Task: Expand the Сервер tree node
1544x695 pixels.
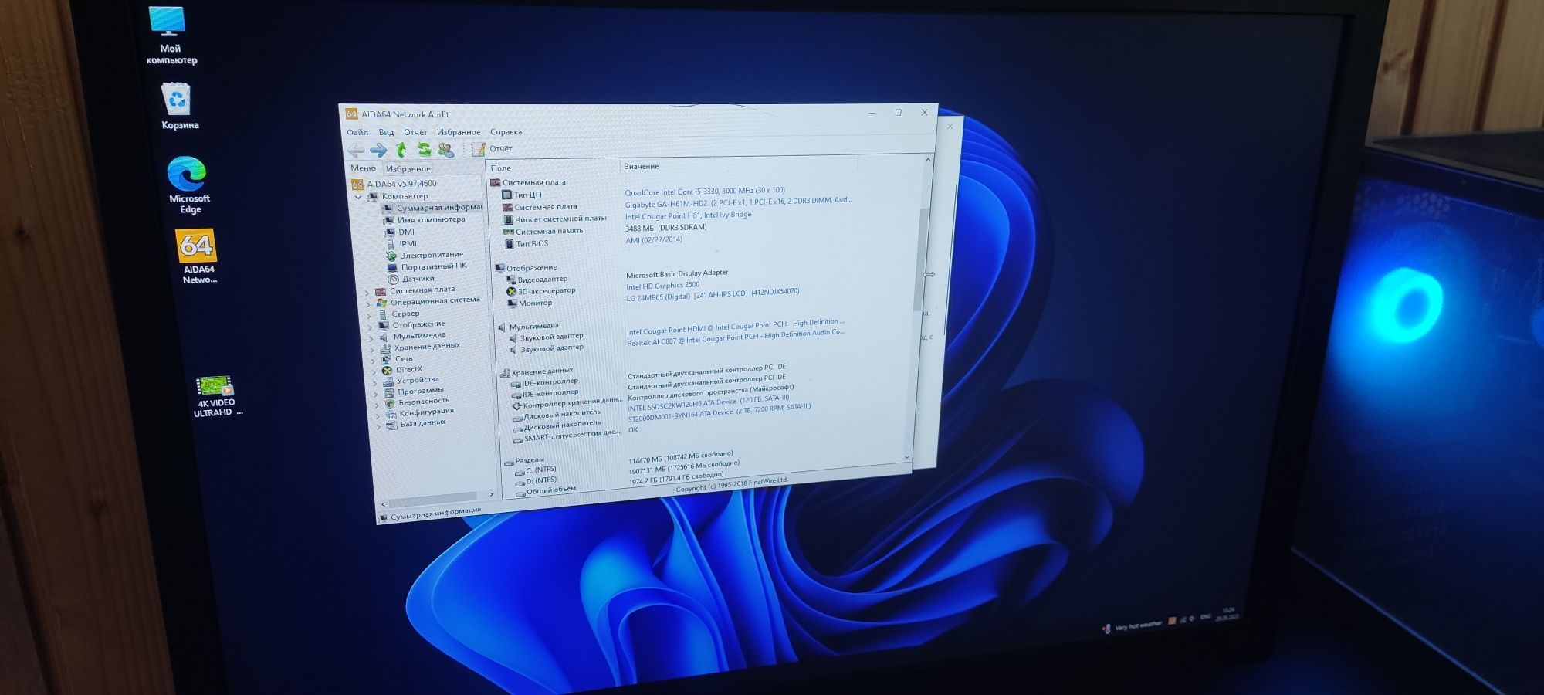Action: [x=370, y=315]
